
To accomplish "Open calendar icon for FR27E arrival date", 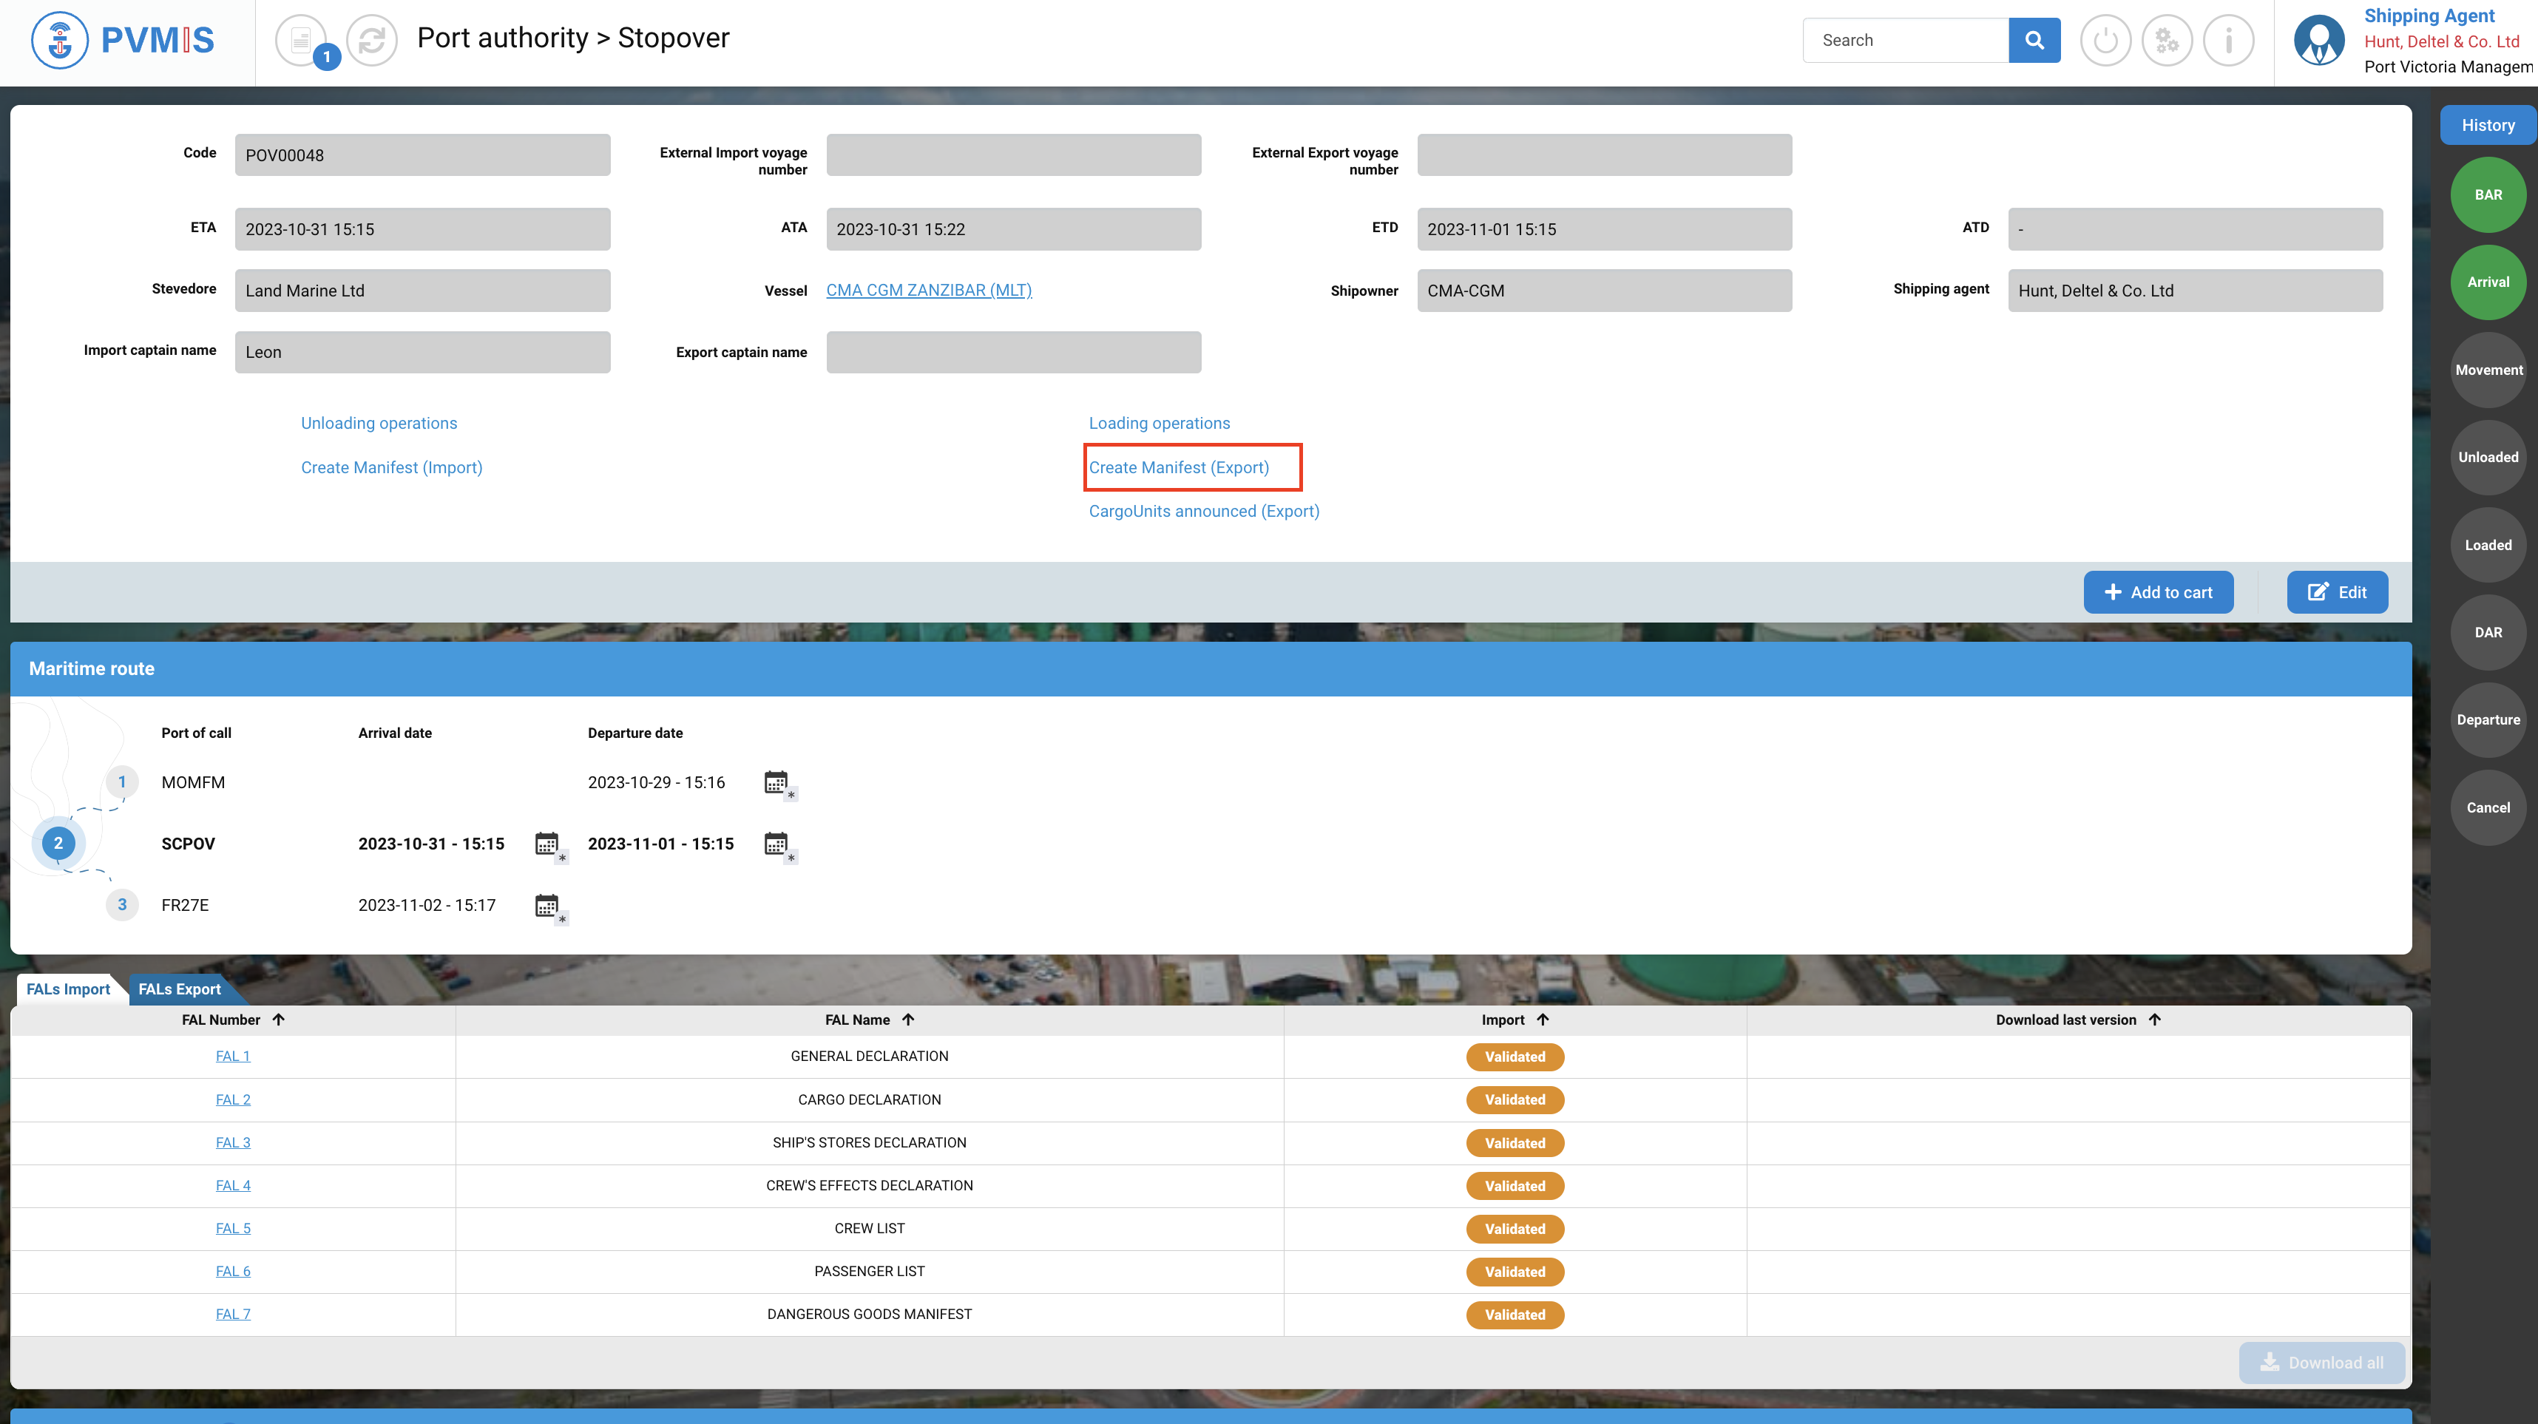I will (x=548, y=906).
